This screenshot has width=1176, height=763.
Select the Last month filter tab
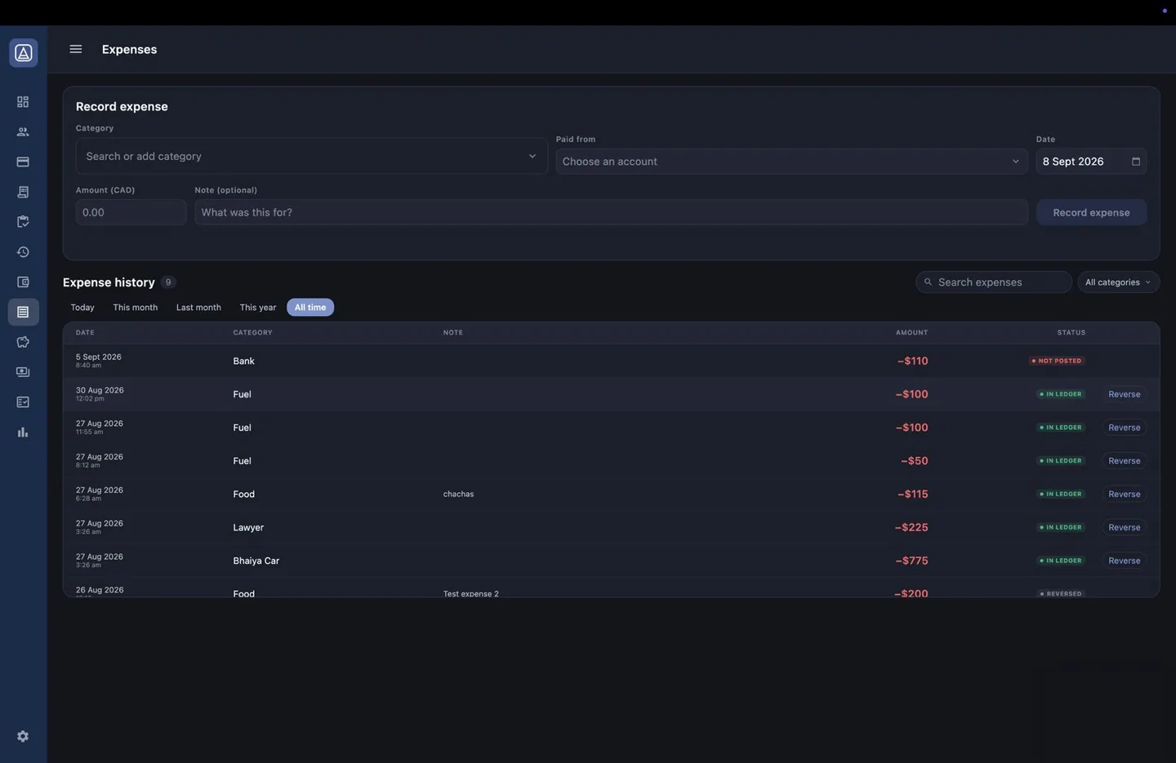pyautogui.click(x=198, y=308)
